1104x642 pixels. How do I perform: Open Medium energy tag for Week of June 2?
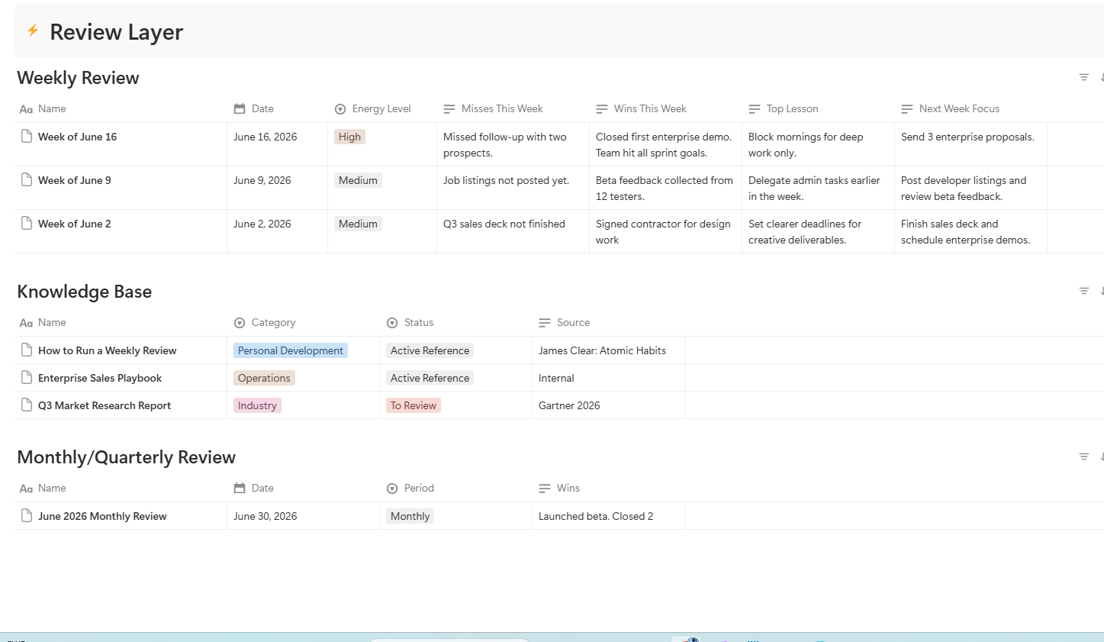[358, 224]
